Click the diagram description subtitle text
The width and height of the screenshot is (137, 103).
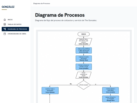66,20
